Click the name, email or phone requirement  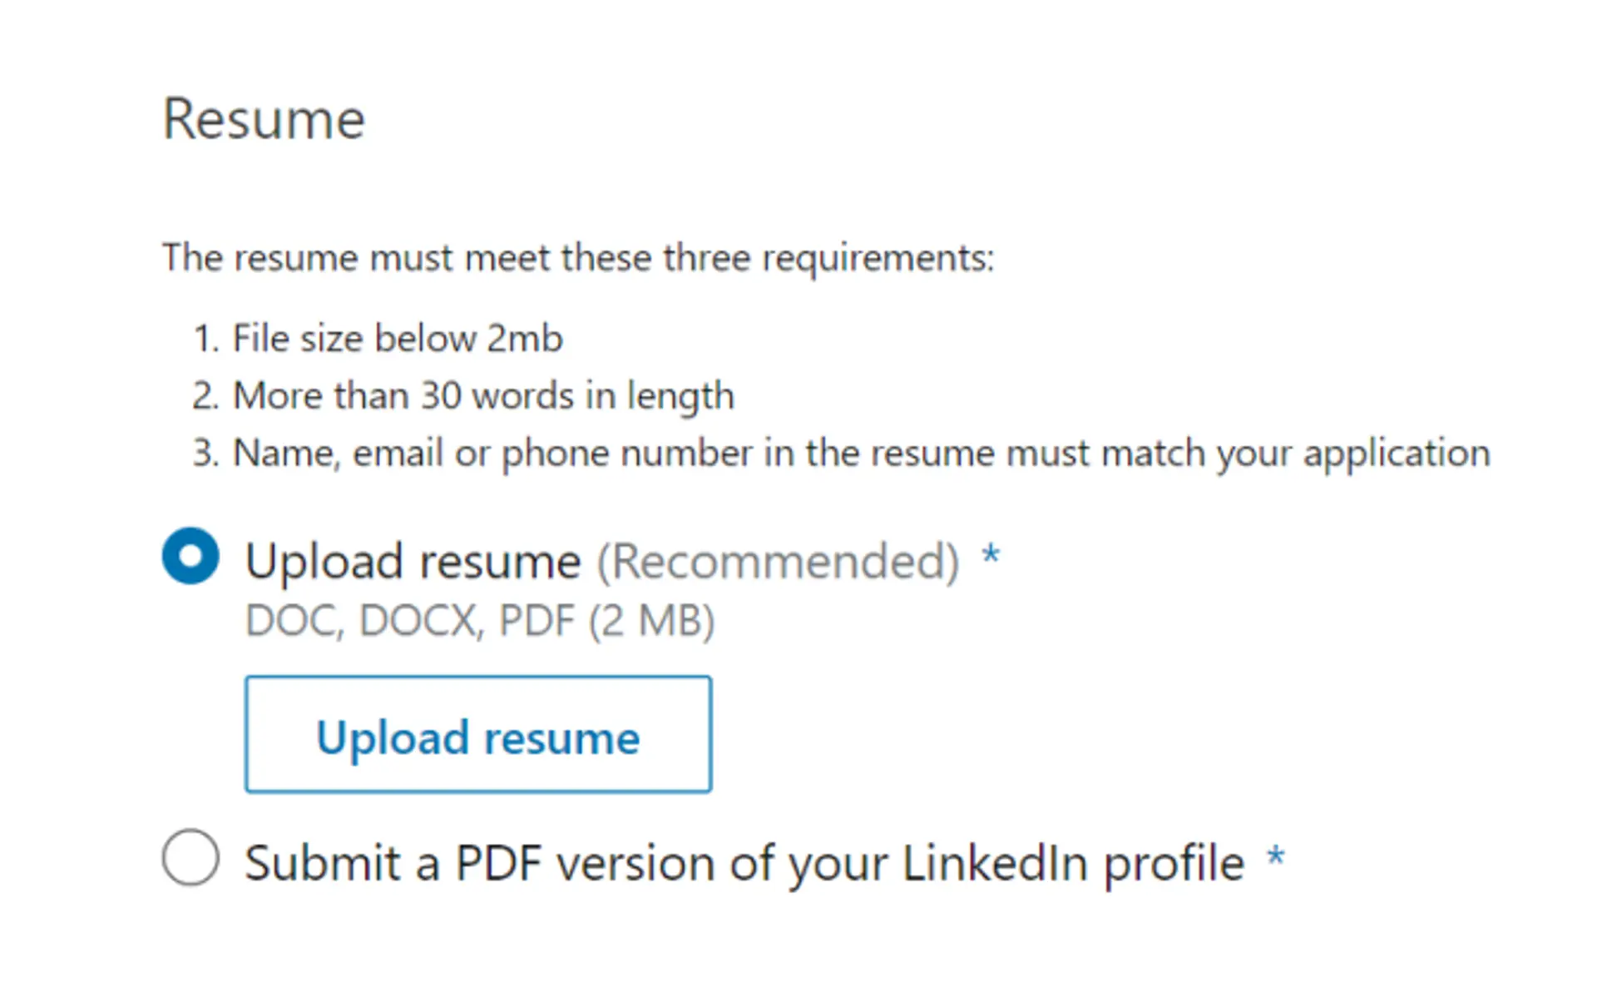(861, 454)
